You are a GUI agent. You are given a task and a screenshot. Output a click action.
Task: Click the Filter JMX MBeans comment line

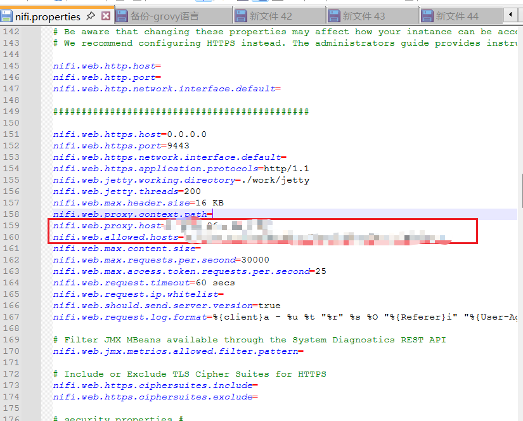click(250, 340)
